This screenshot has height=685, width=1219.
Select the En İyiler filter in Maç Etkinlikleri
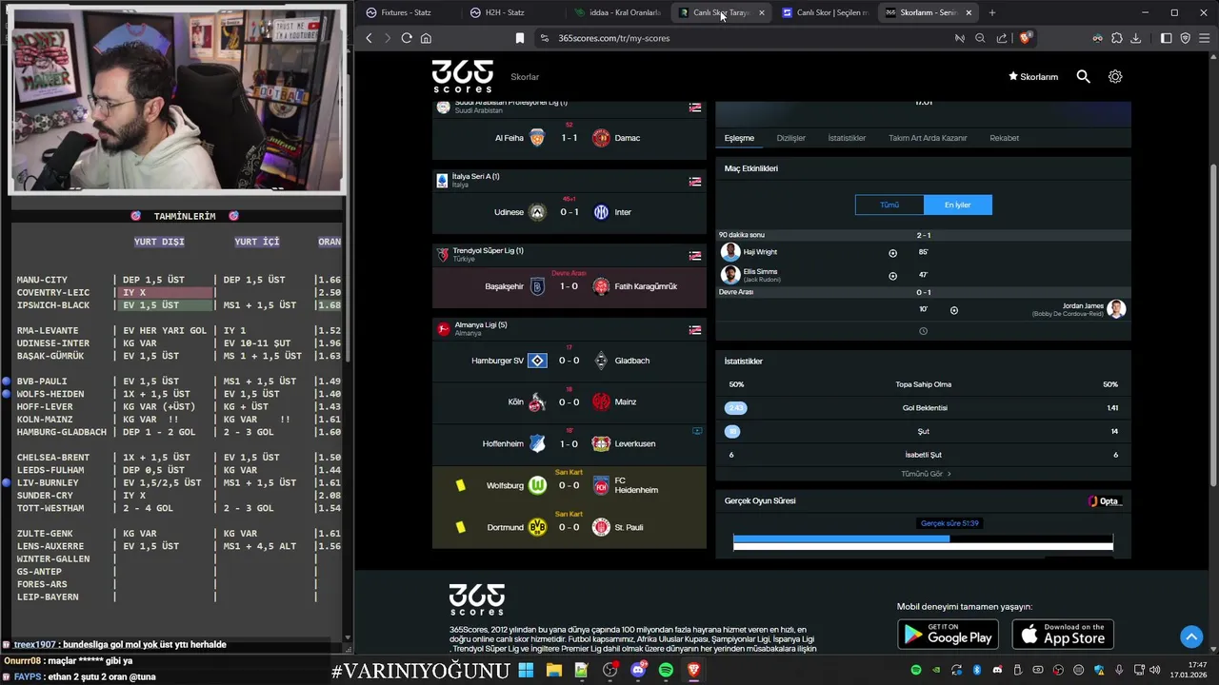coord(958,205)
